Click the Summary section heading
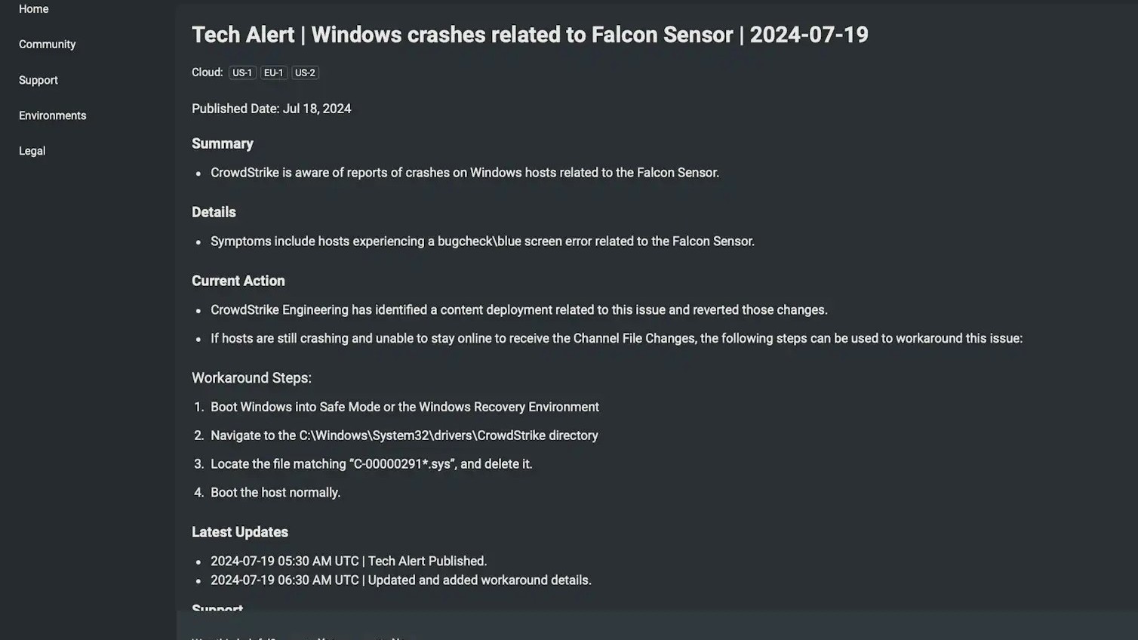Viewport: 1138px width, 640px height. [222, 143]
